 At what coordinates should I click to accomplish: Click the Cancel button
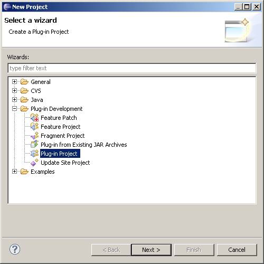(x=237, y=250)
